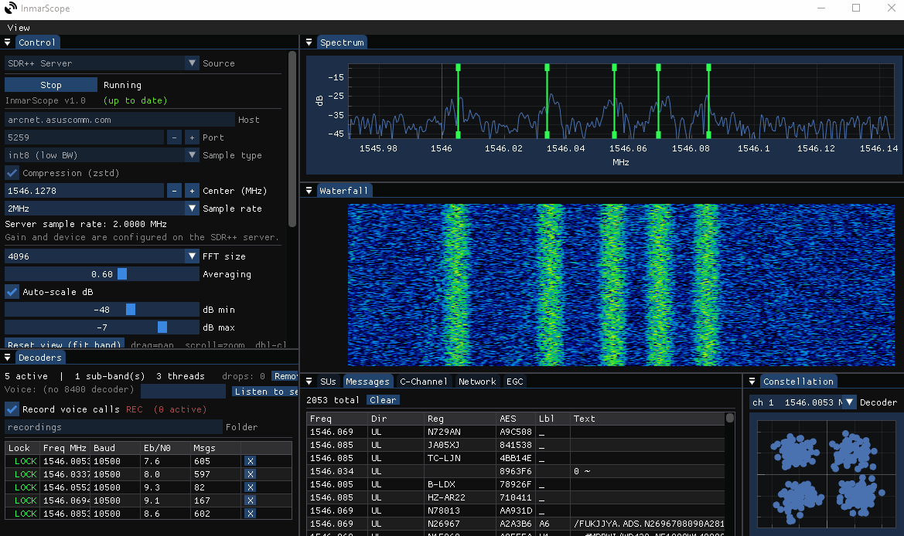The image size is (904, 536).
Task: Decrease Center MHz with minus button
Action: tap(174, 191)
